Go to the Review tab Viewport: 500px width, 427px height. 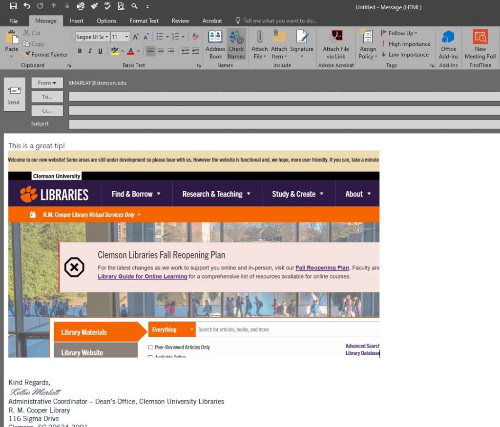coord(180,21)
